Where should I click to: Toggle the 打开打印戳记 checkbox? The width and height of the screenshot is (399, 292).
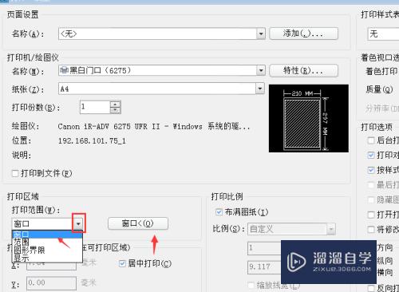click(x=371, y=215)
